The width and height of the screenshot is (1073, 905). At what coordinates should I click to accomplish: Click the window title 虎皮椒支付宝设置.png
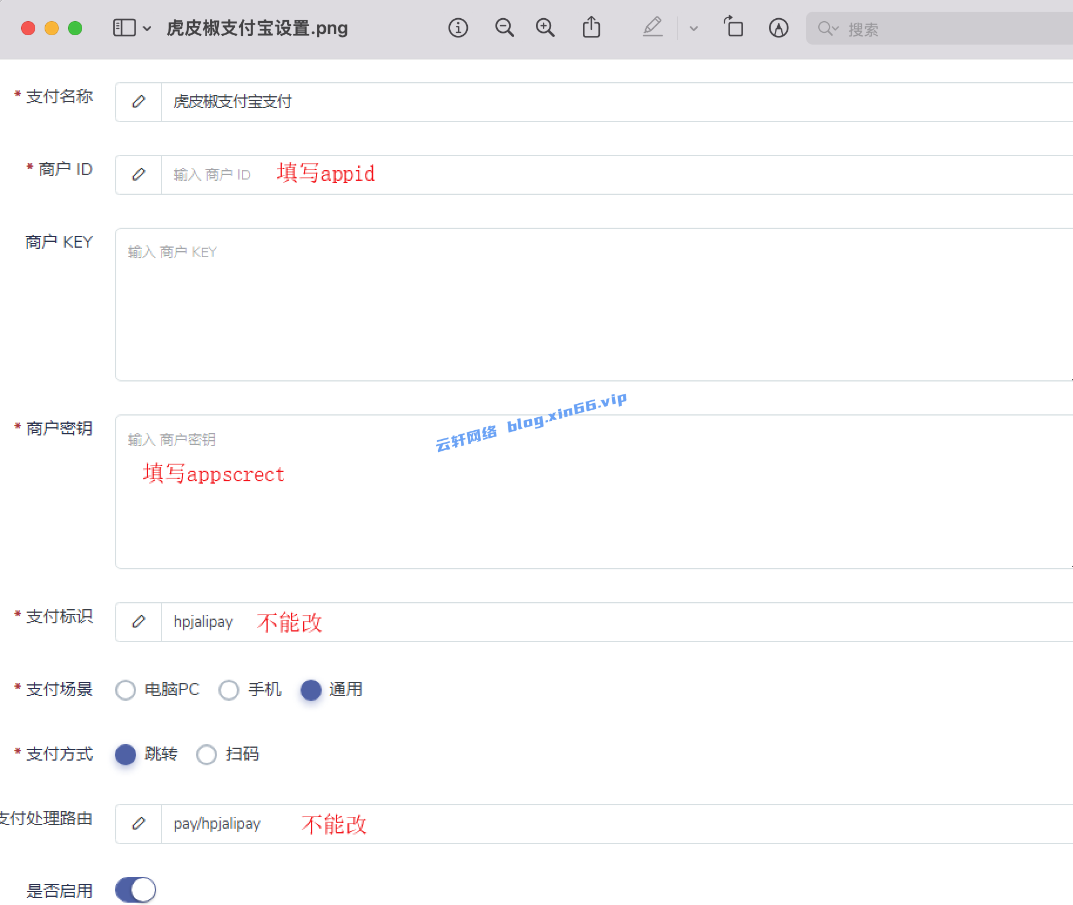click(x=257, y=28)
